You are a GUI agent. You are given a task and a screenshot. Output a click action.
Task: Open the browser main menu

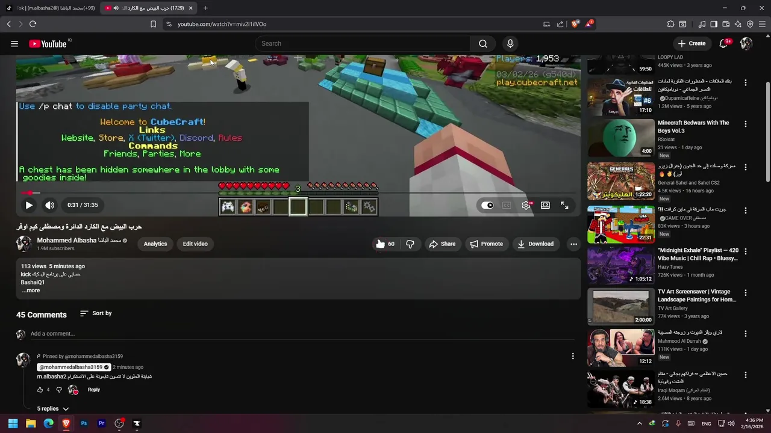pyautogui.click(x=762, y=24)
